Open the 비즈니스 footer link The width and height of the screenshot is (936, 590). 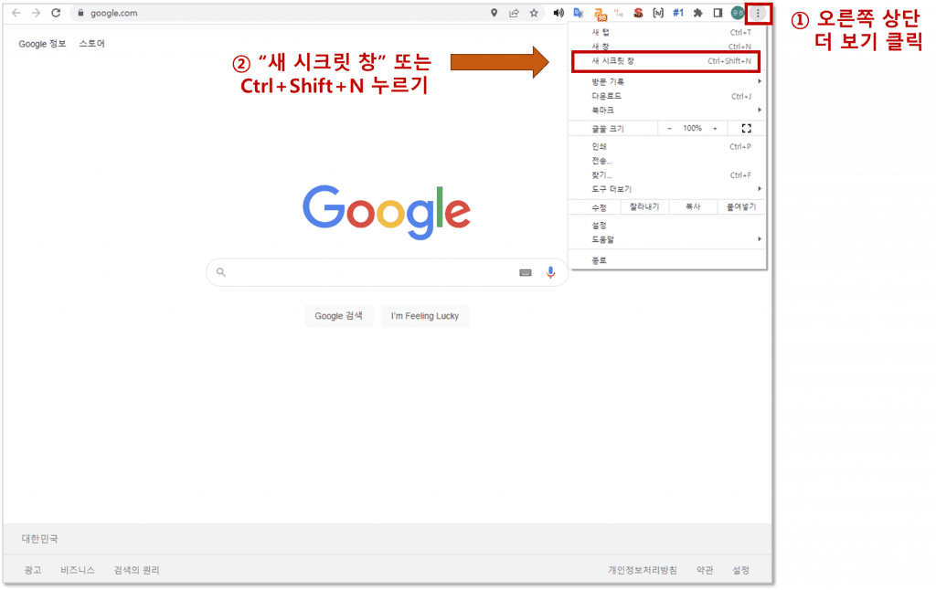click(x=78, y=570)
